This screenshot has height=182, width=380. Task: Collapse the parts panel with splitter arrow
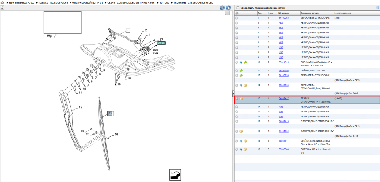233,93
